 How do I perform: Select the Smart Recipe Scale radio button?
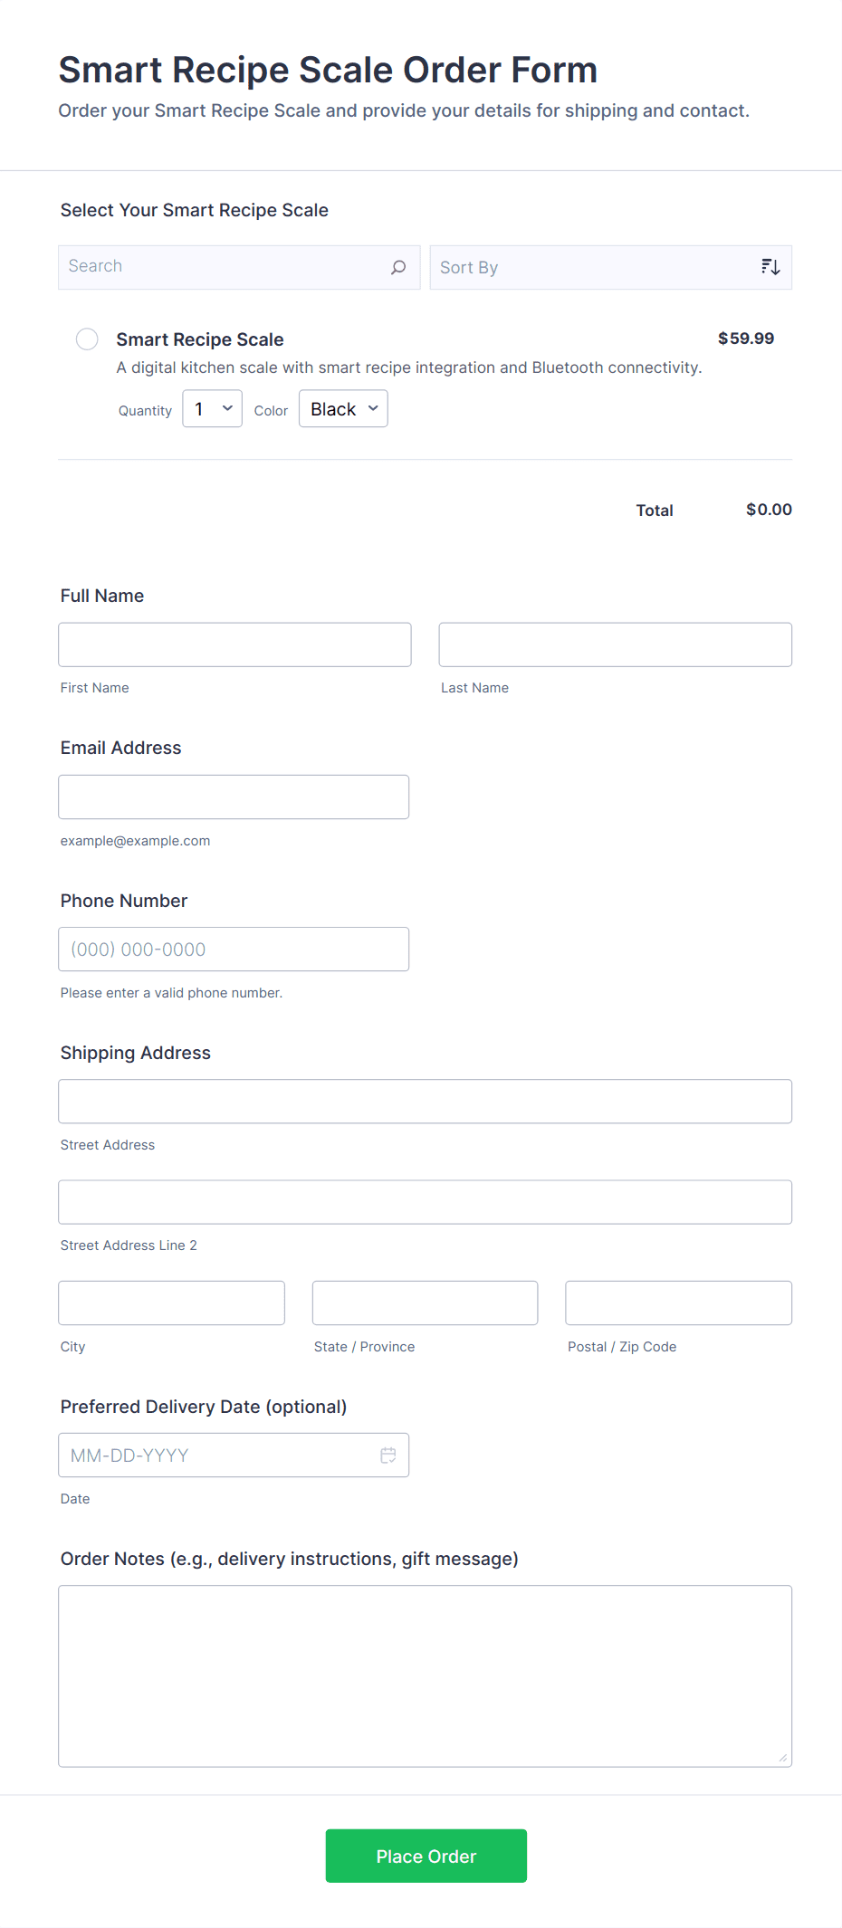(87, 339)
